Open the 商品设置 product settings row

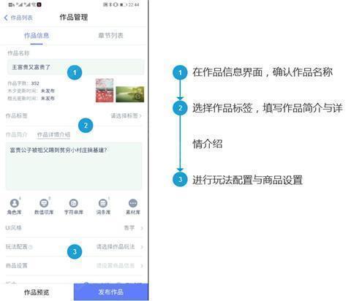point(74,266)
